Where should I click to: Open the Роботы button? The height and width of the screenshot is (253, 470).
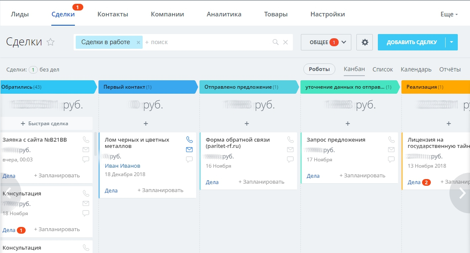click(319, 69)
